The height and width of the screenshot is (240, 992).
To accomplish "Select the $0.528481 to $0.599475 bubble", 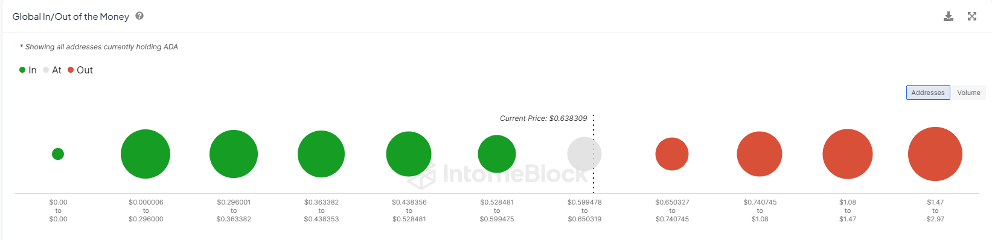I will (497, 154).
